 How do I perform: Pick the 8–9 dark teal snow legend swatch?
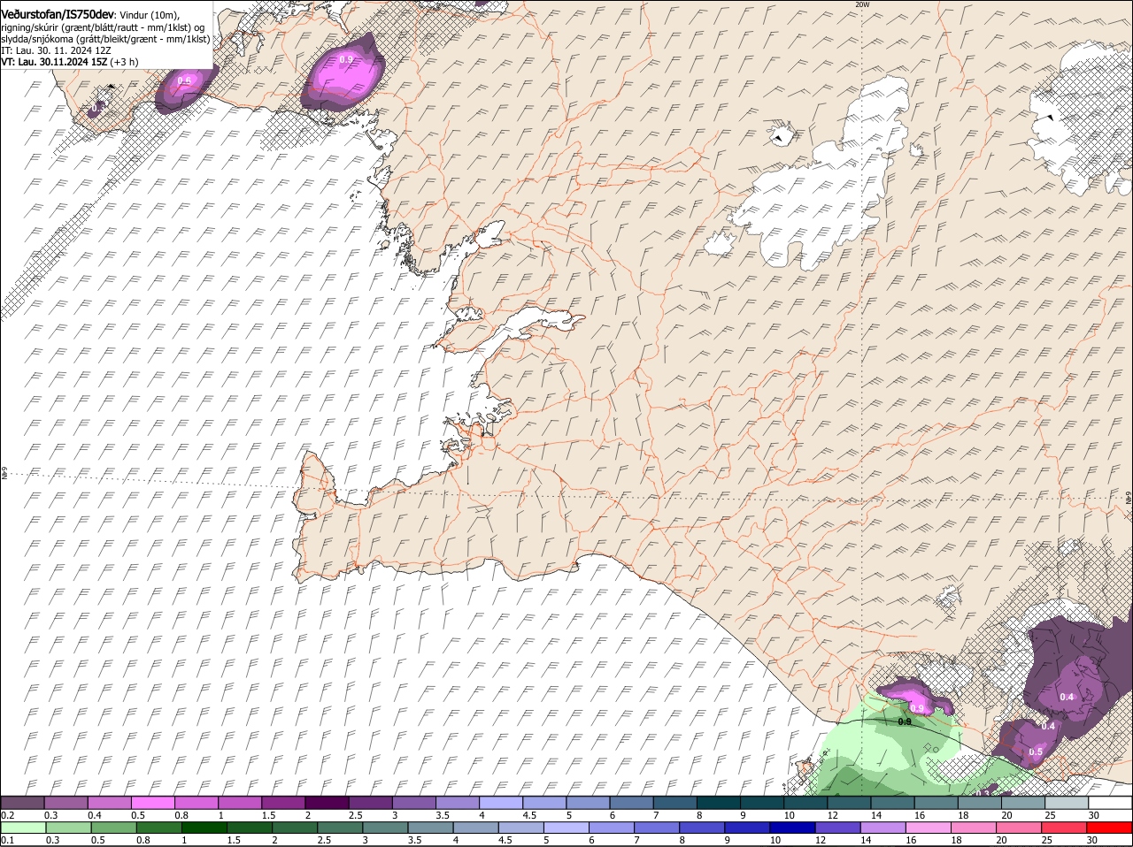click(x=719, y=803)
